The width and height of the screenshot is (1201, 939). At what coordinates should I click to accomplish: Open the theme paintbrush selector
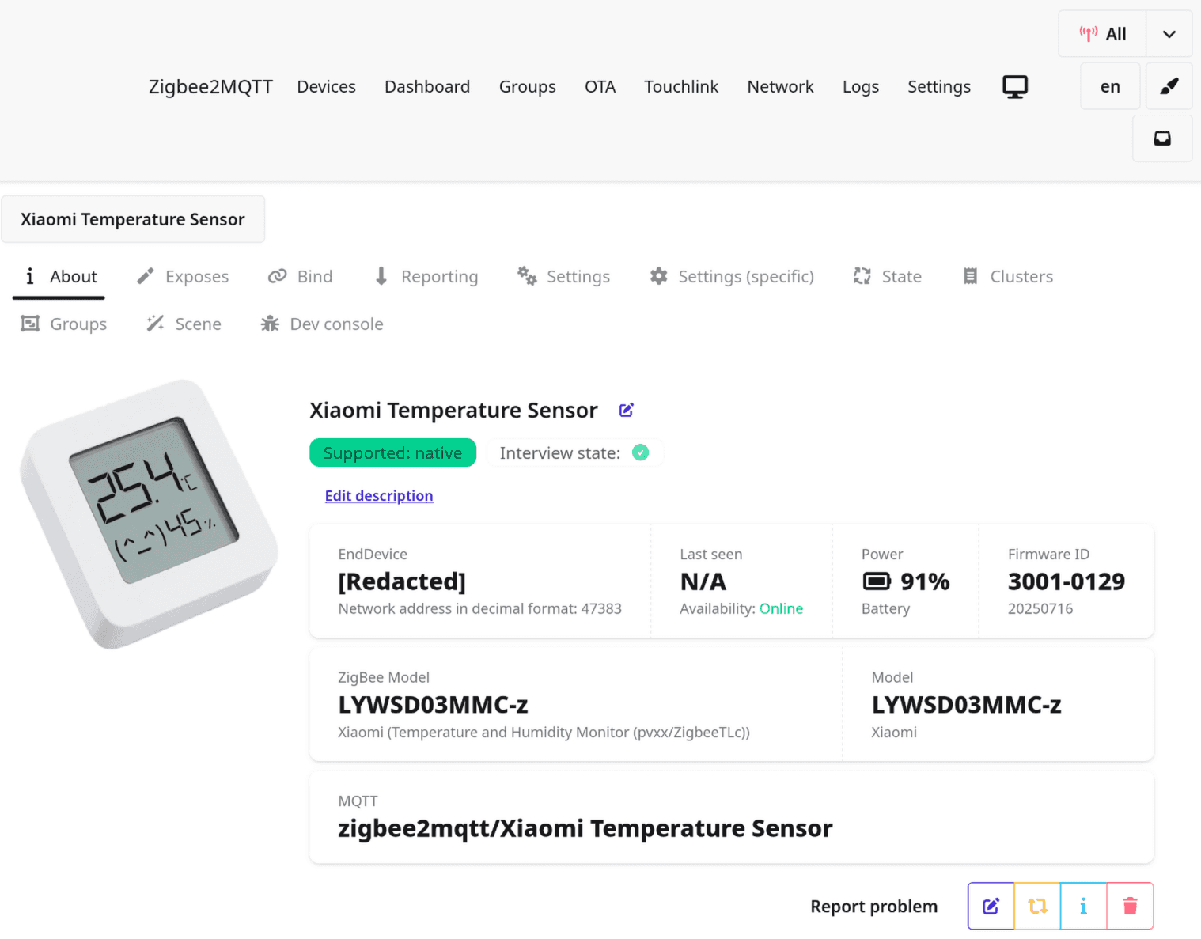(1169, 86)
